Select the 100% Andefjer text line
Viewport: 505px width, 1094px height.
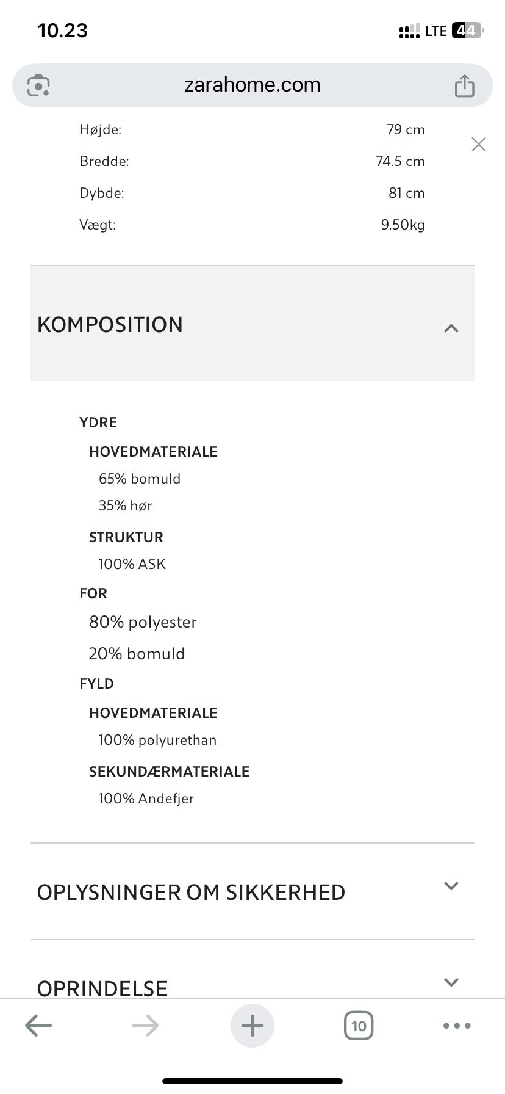click(146, 799)
